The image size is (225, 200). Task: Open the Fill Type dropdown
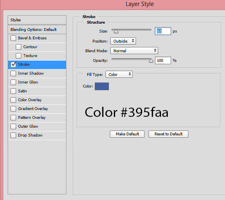pyautogui.click(x=119, y=74)
